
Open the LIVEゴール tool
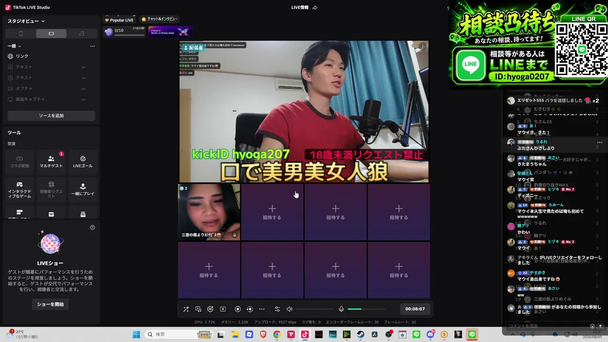point(83,161)
